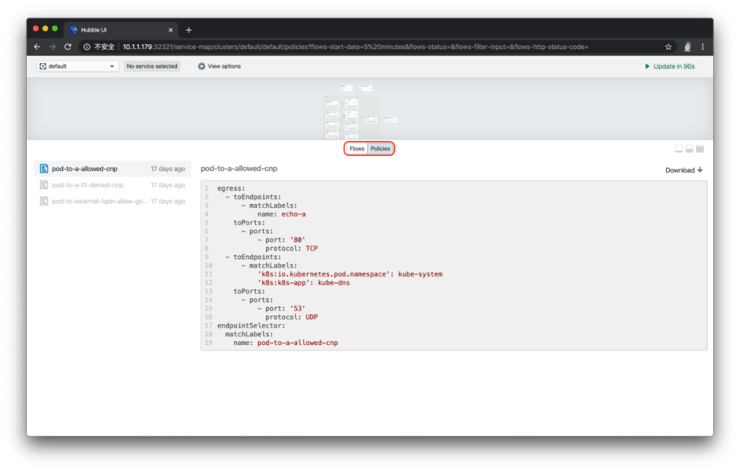Switch to the Policies tab
The width and height of the screenshot is (740, 471).
pyautogui.click(x=380, y=149)
